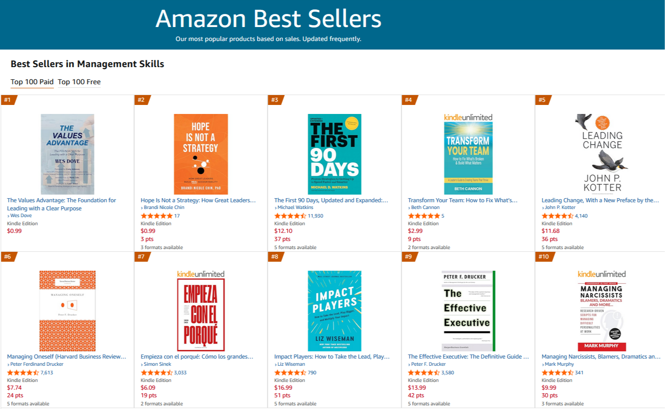Viewport: 665px width, 409px height.
Task: Open author link Wes Dove
Action: [21, 216]
